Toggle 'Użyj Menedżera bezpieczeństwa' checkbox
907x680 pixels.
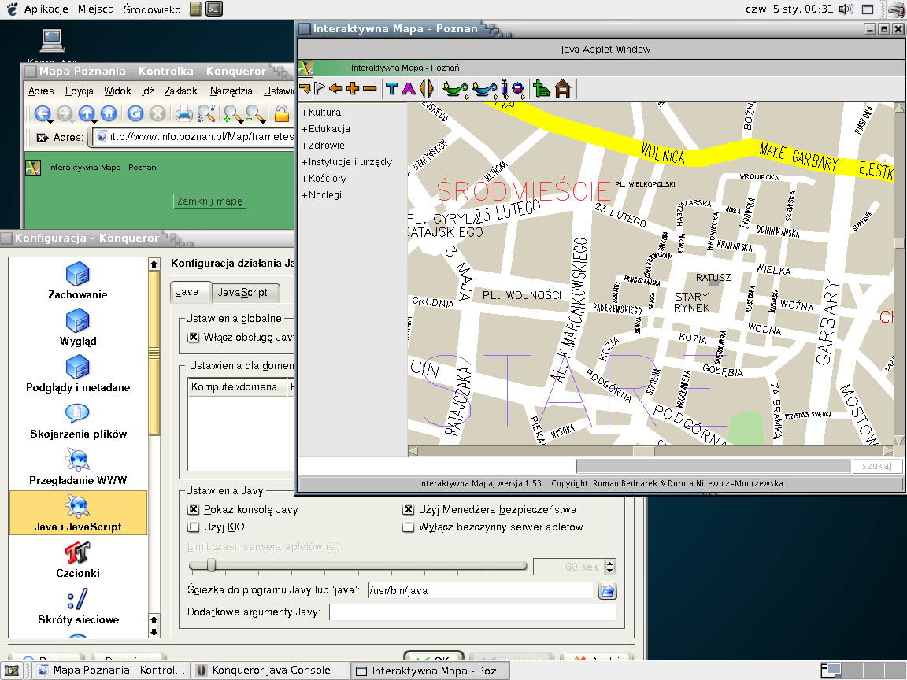tap(409, 509)
